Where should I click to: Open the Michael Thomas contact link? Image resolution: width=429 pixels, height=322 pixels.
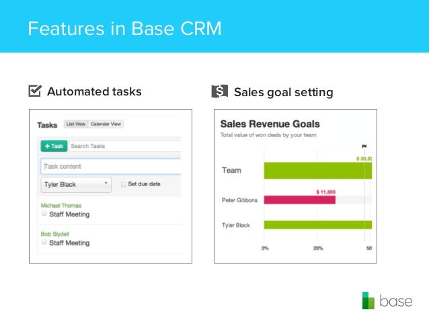[x=61, y=206]
